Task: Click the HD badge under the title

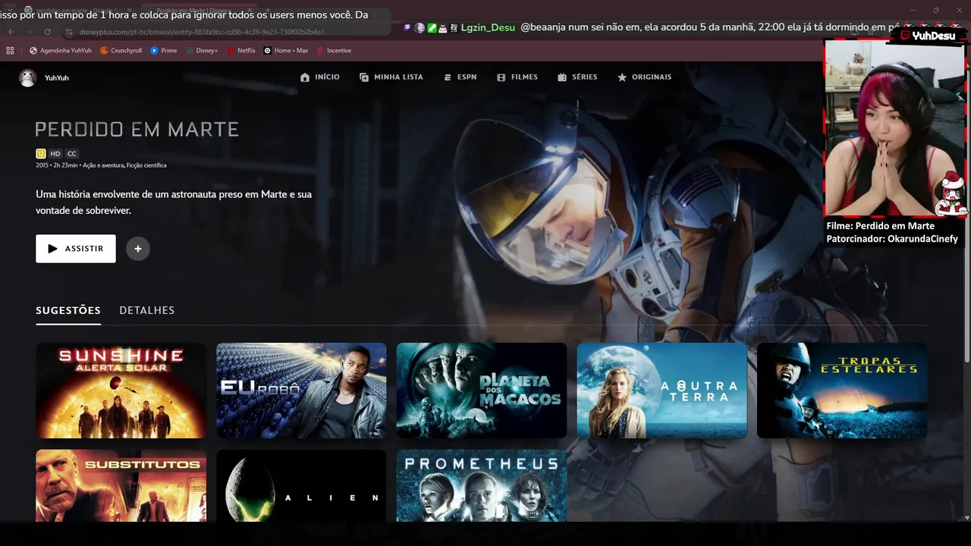Action: tap(55, 154)
